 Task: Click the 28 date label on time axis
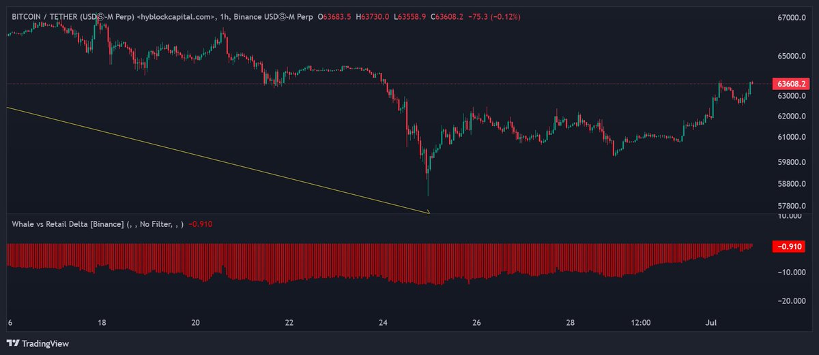571,322
